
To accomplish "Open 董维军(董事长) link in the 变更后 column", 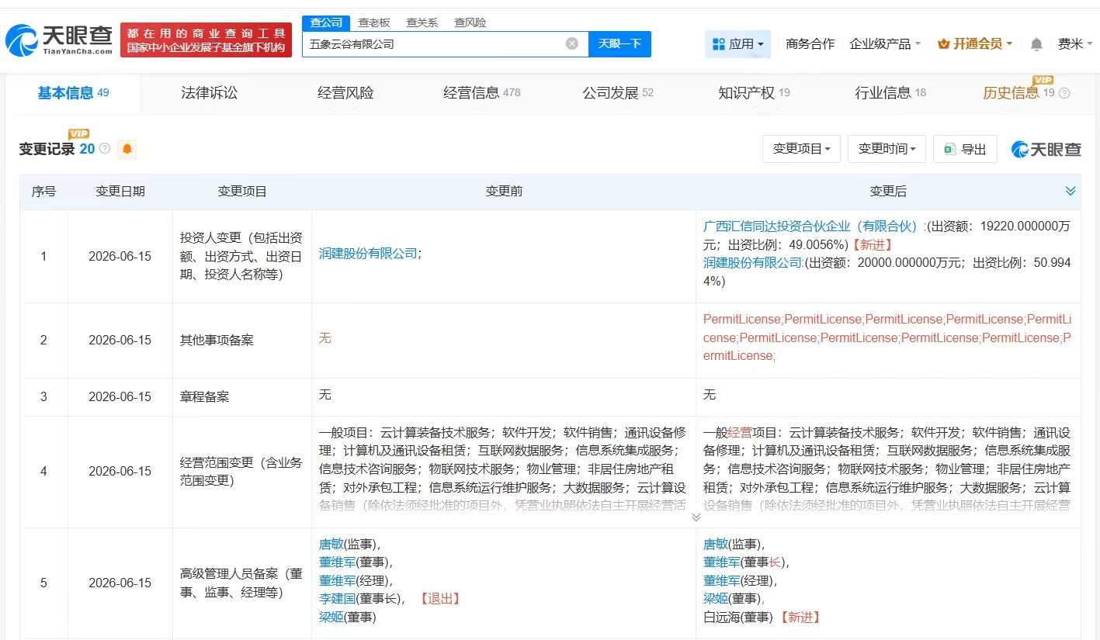I will point(721,562).
